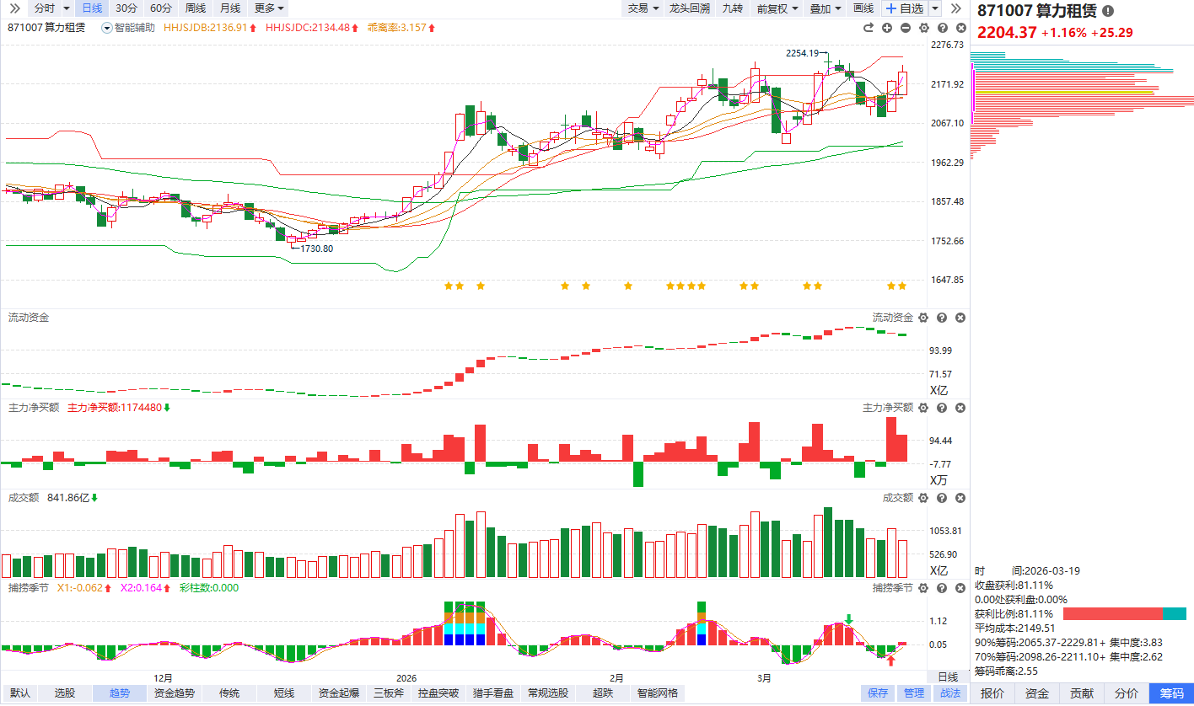The image size is (1194, 706).
Task: Add stock via 自选 button
Action: pyautogui.click(x=905, y=8)
